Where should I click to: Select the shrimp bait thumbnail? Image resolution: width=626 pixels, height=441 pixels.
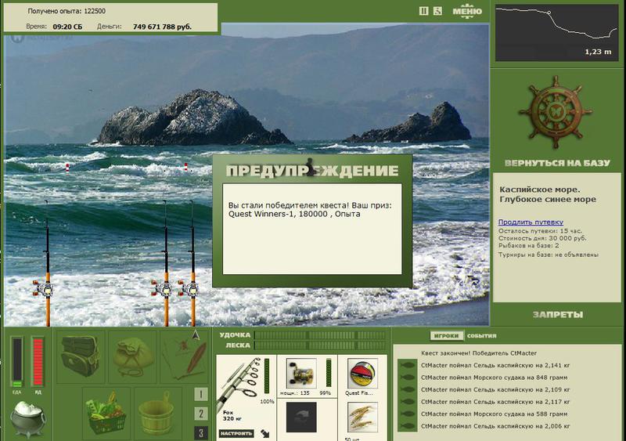click(x=362, y=417)
